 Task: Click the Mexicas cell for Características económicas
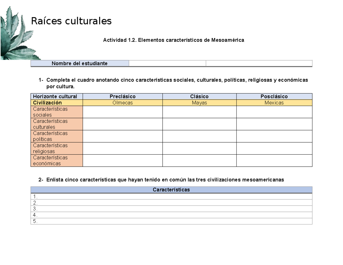pyautogui.click(x=274, y=160)
